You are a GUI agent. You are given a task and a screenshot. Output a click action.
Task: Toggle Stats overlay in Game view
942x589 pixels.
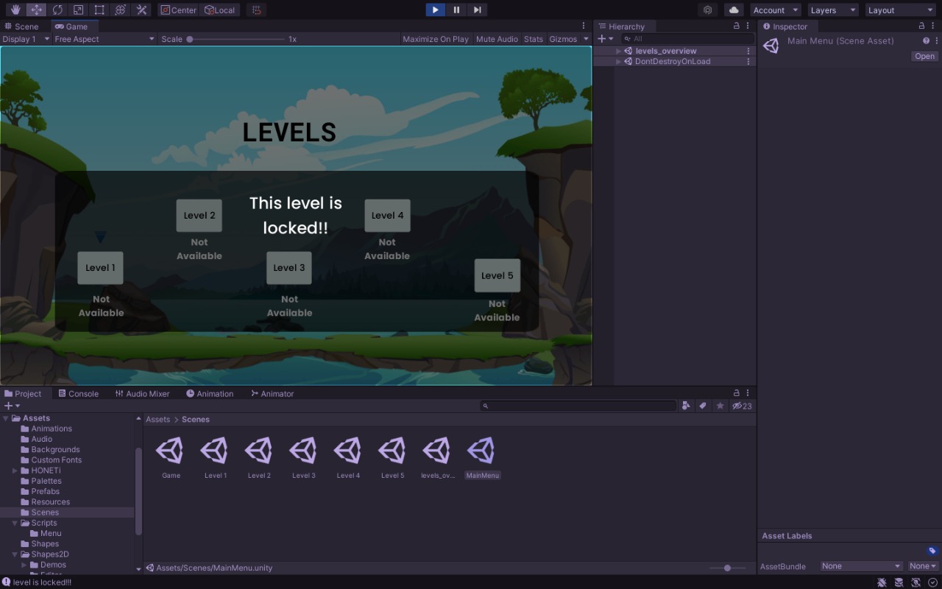[x=534, y=39]
